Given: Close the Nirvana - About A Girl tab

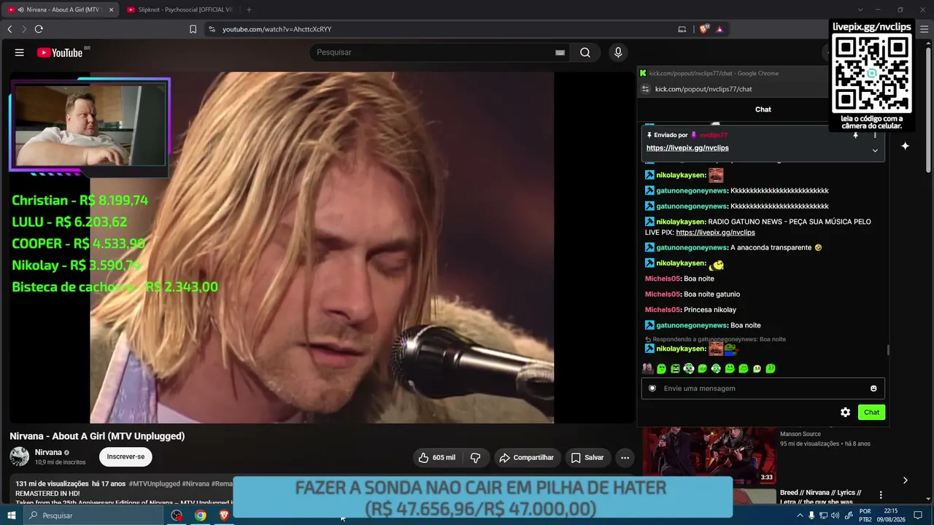Looking at the screenshot, I should point(111,9).
